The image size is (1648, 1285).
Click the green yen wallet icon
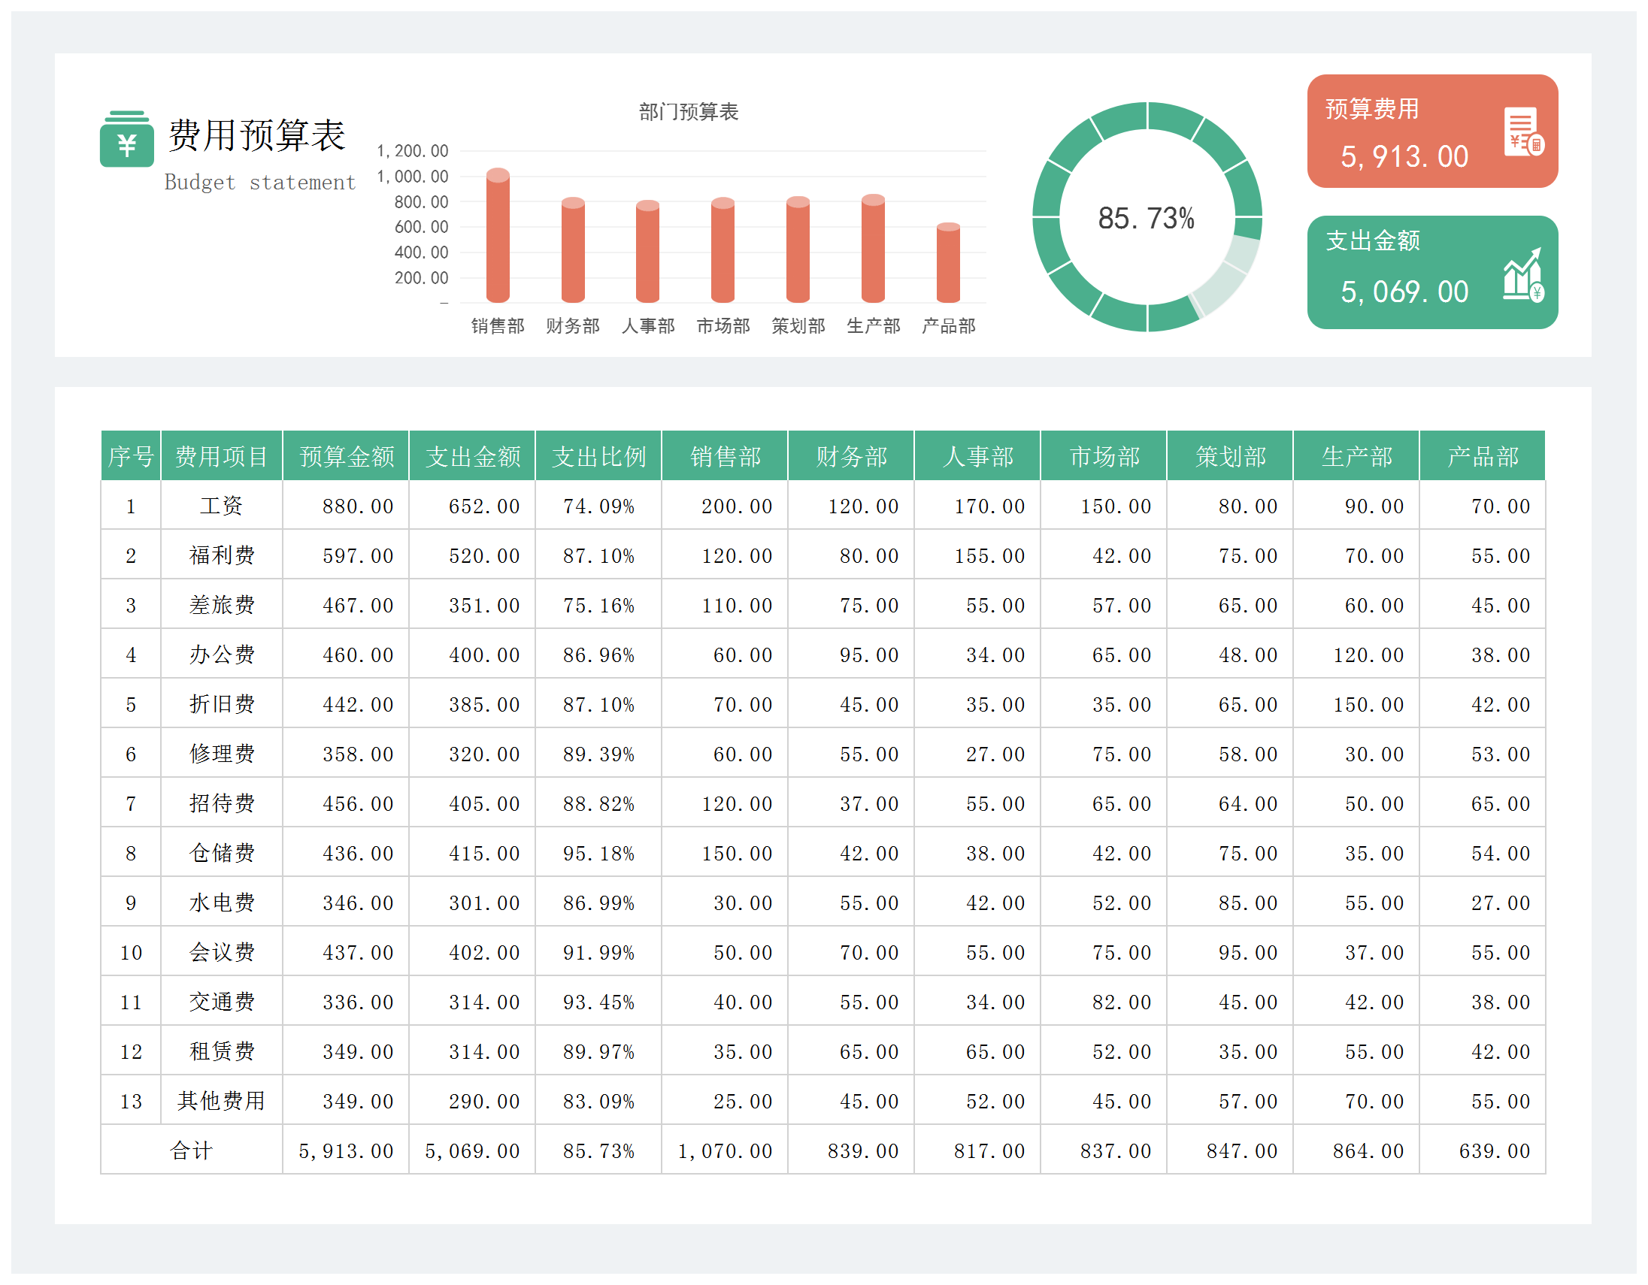[x=127, y=139]
